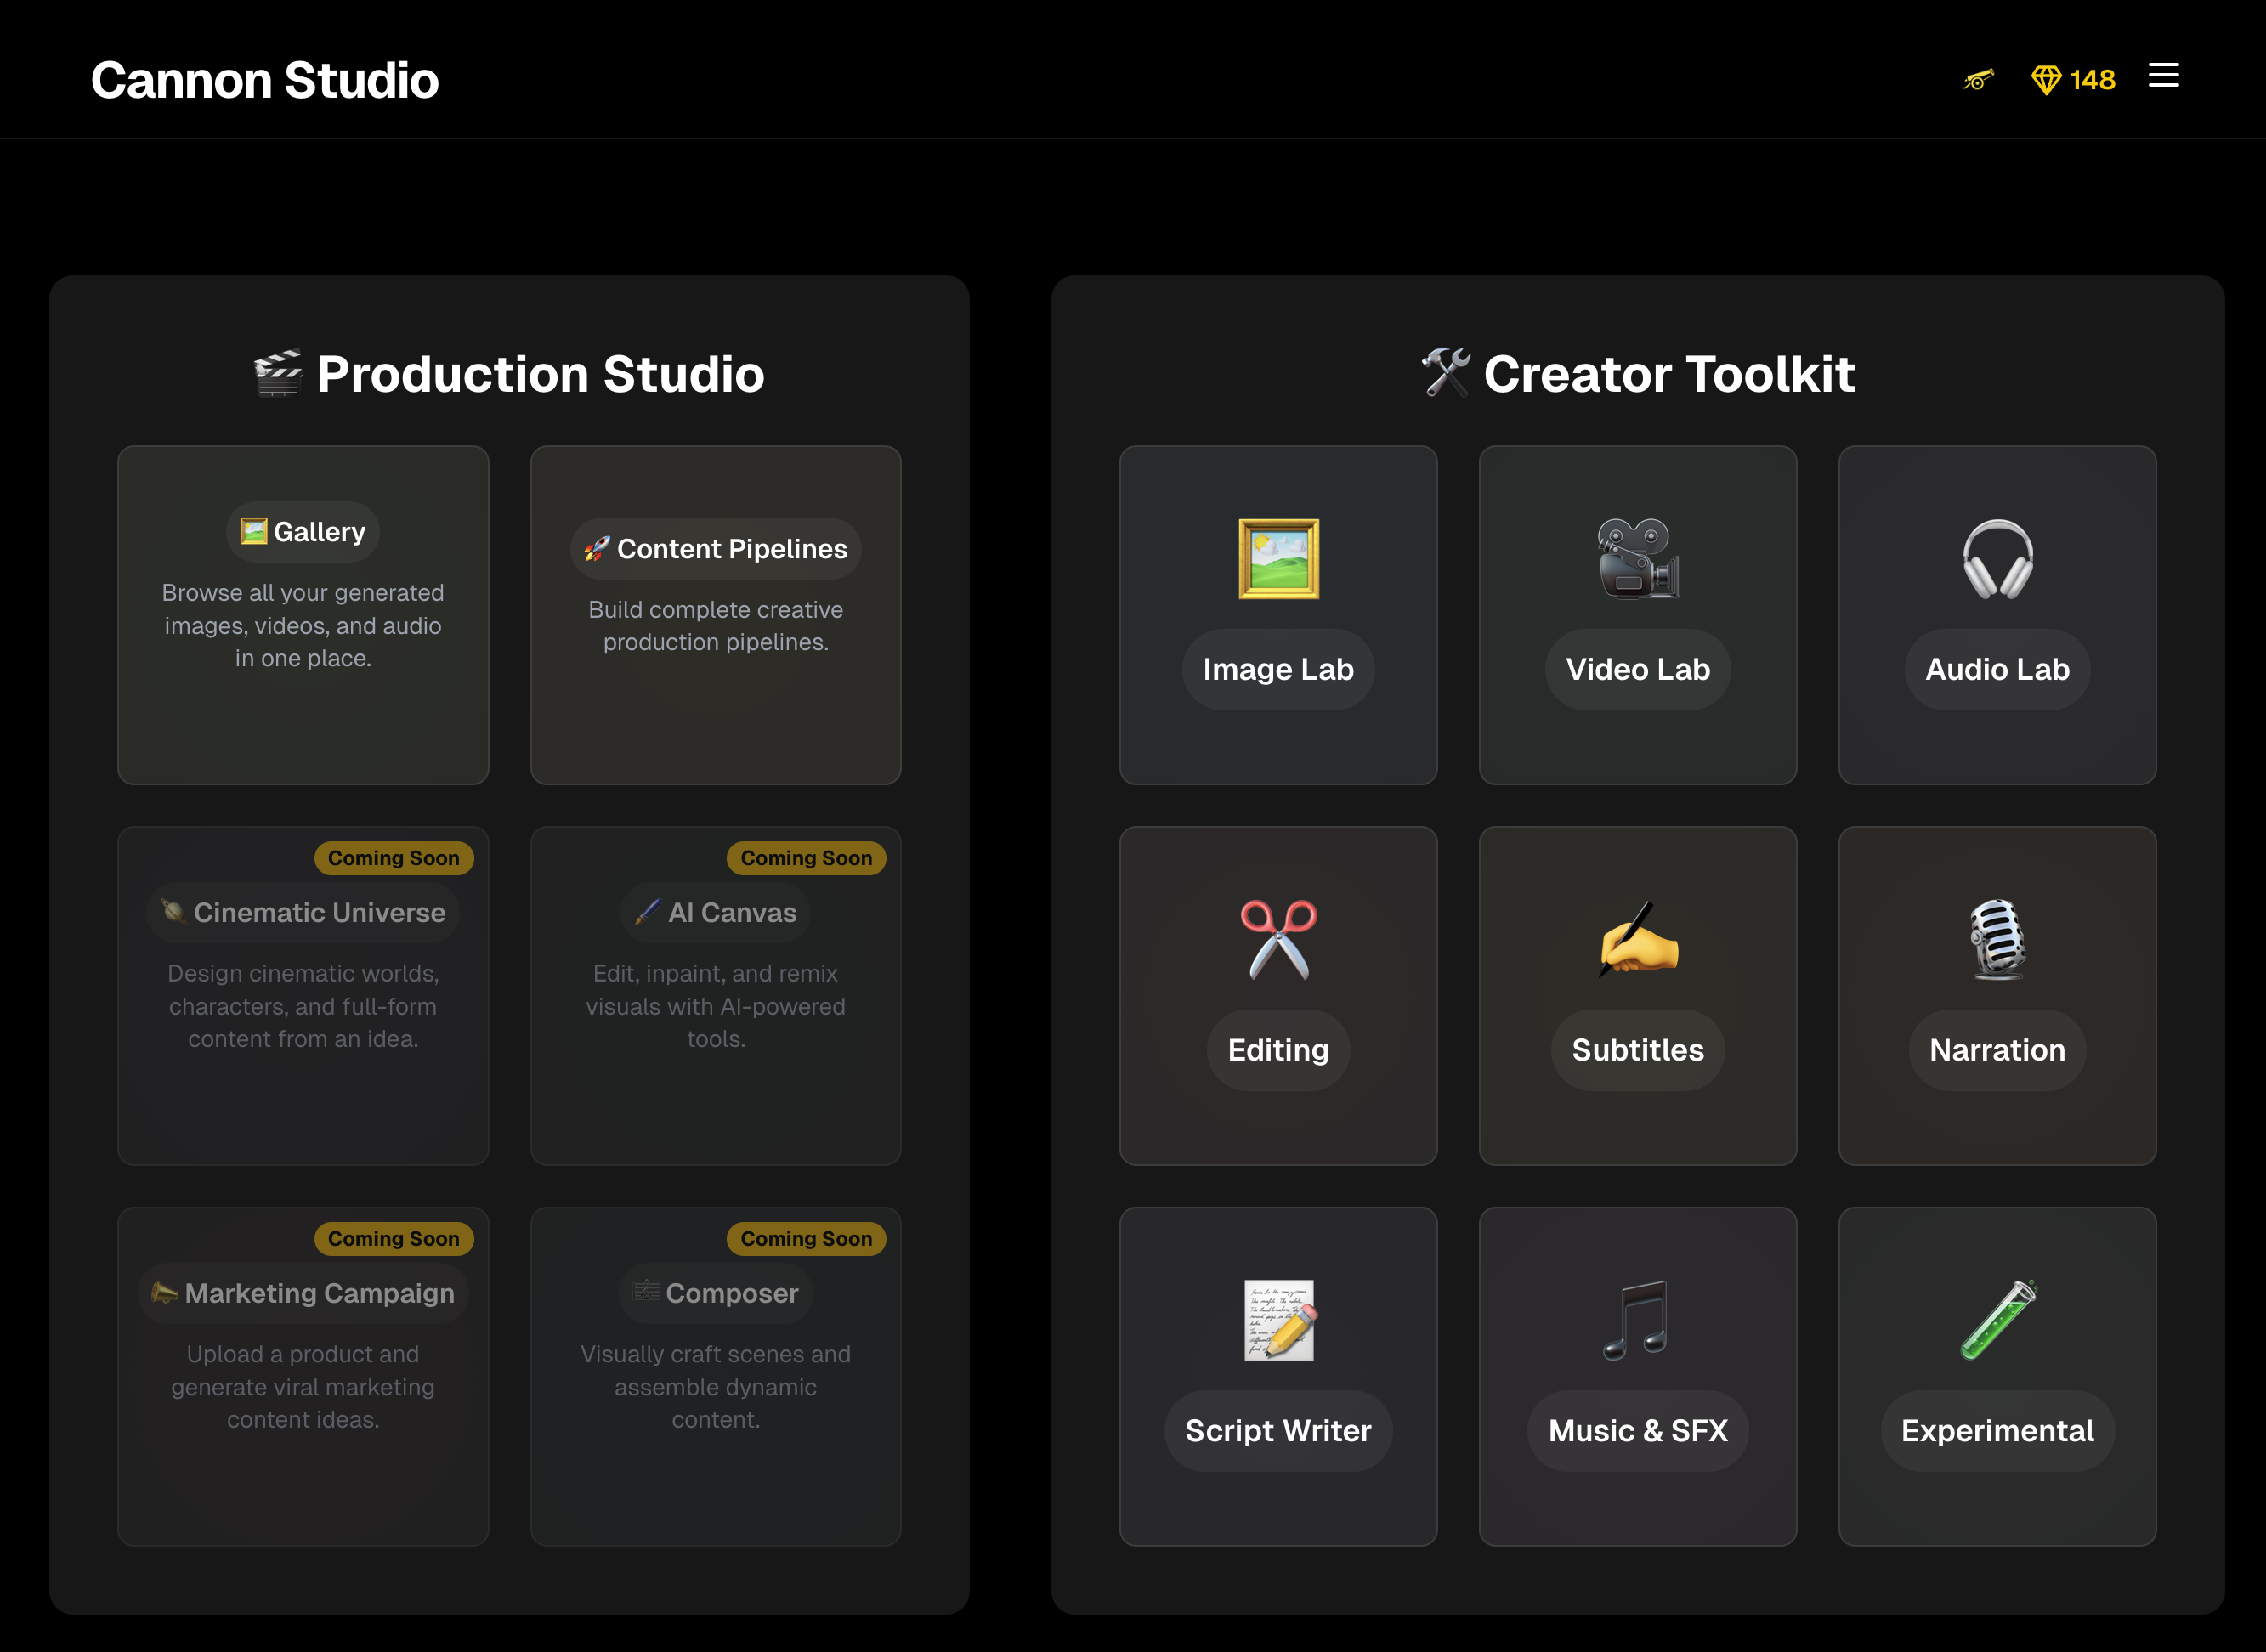Click the Narration microphone icon
Image resolution: width=2266 pixels, height=1652 pixels.
point(1997,939)
